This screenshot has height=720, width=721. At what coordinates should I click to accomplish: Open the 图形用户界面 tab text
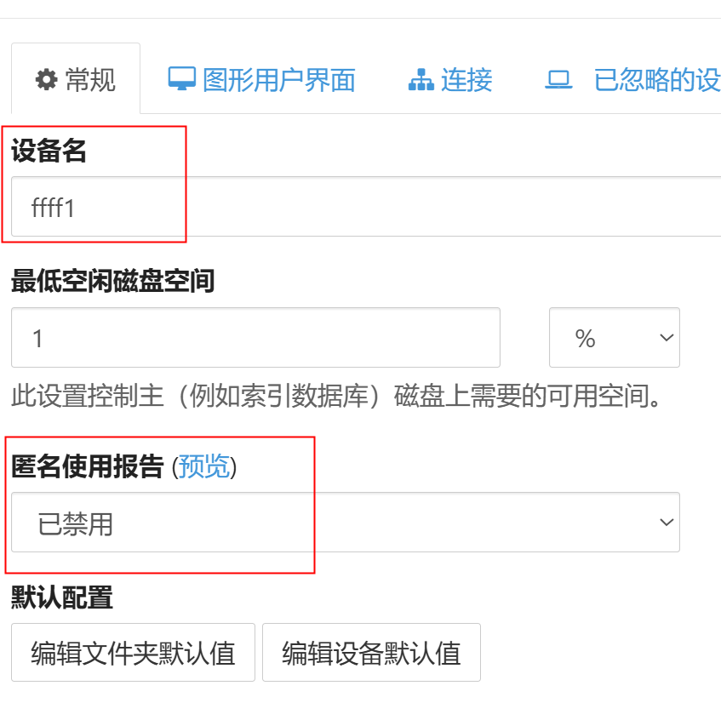278,80
